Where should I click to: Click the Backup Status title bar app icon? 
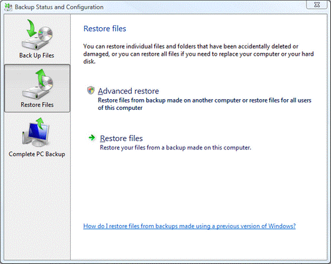click(8, 7)
